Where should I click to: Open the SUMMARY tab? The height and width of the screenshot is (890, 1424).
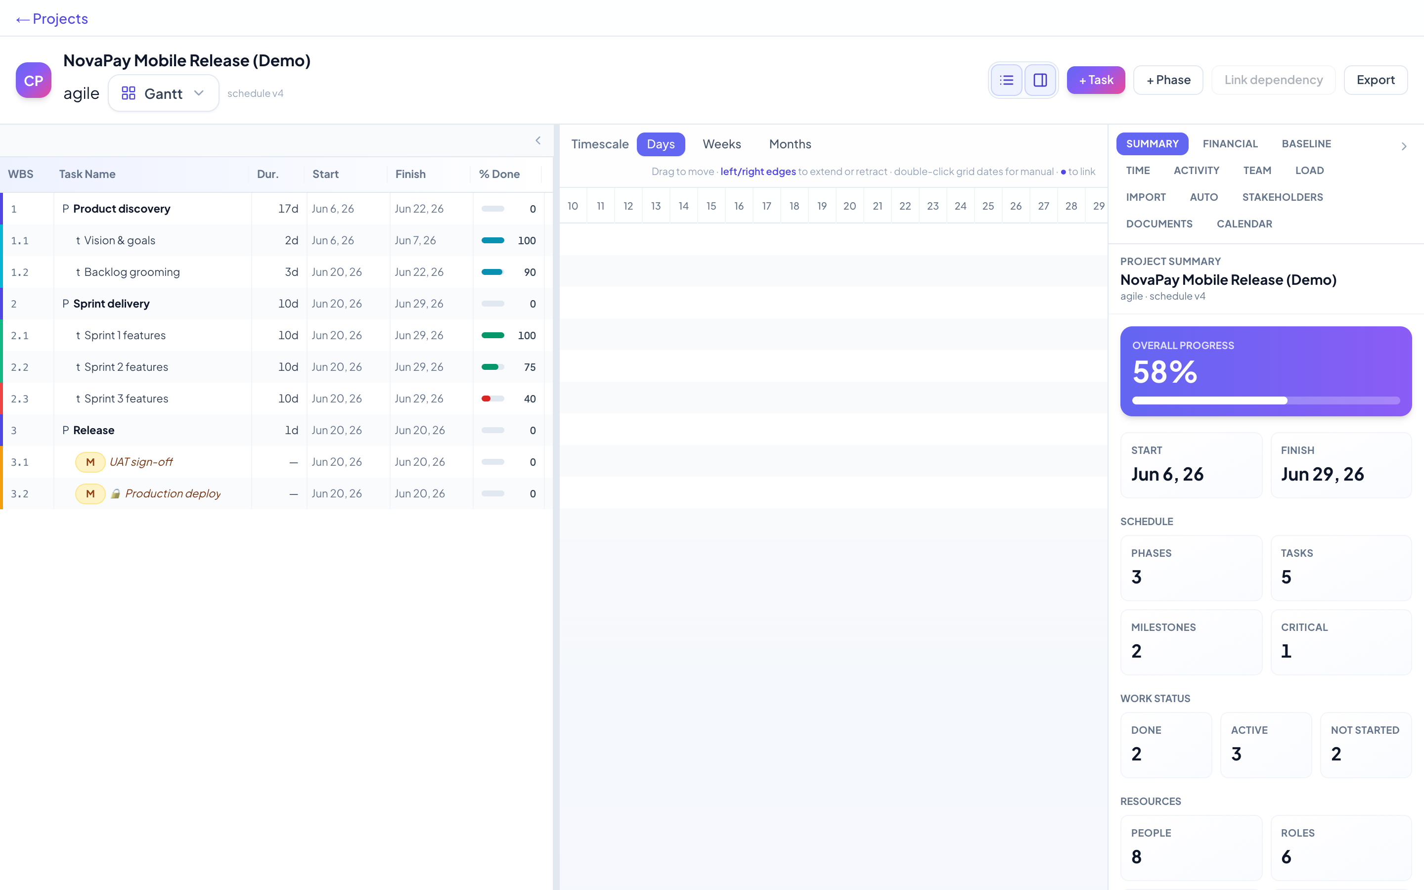pyautogui.click(x=1152, y=143)
